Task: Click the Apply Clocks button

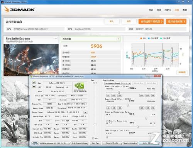Action: click(149, 143)
